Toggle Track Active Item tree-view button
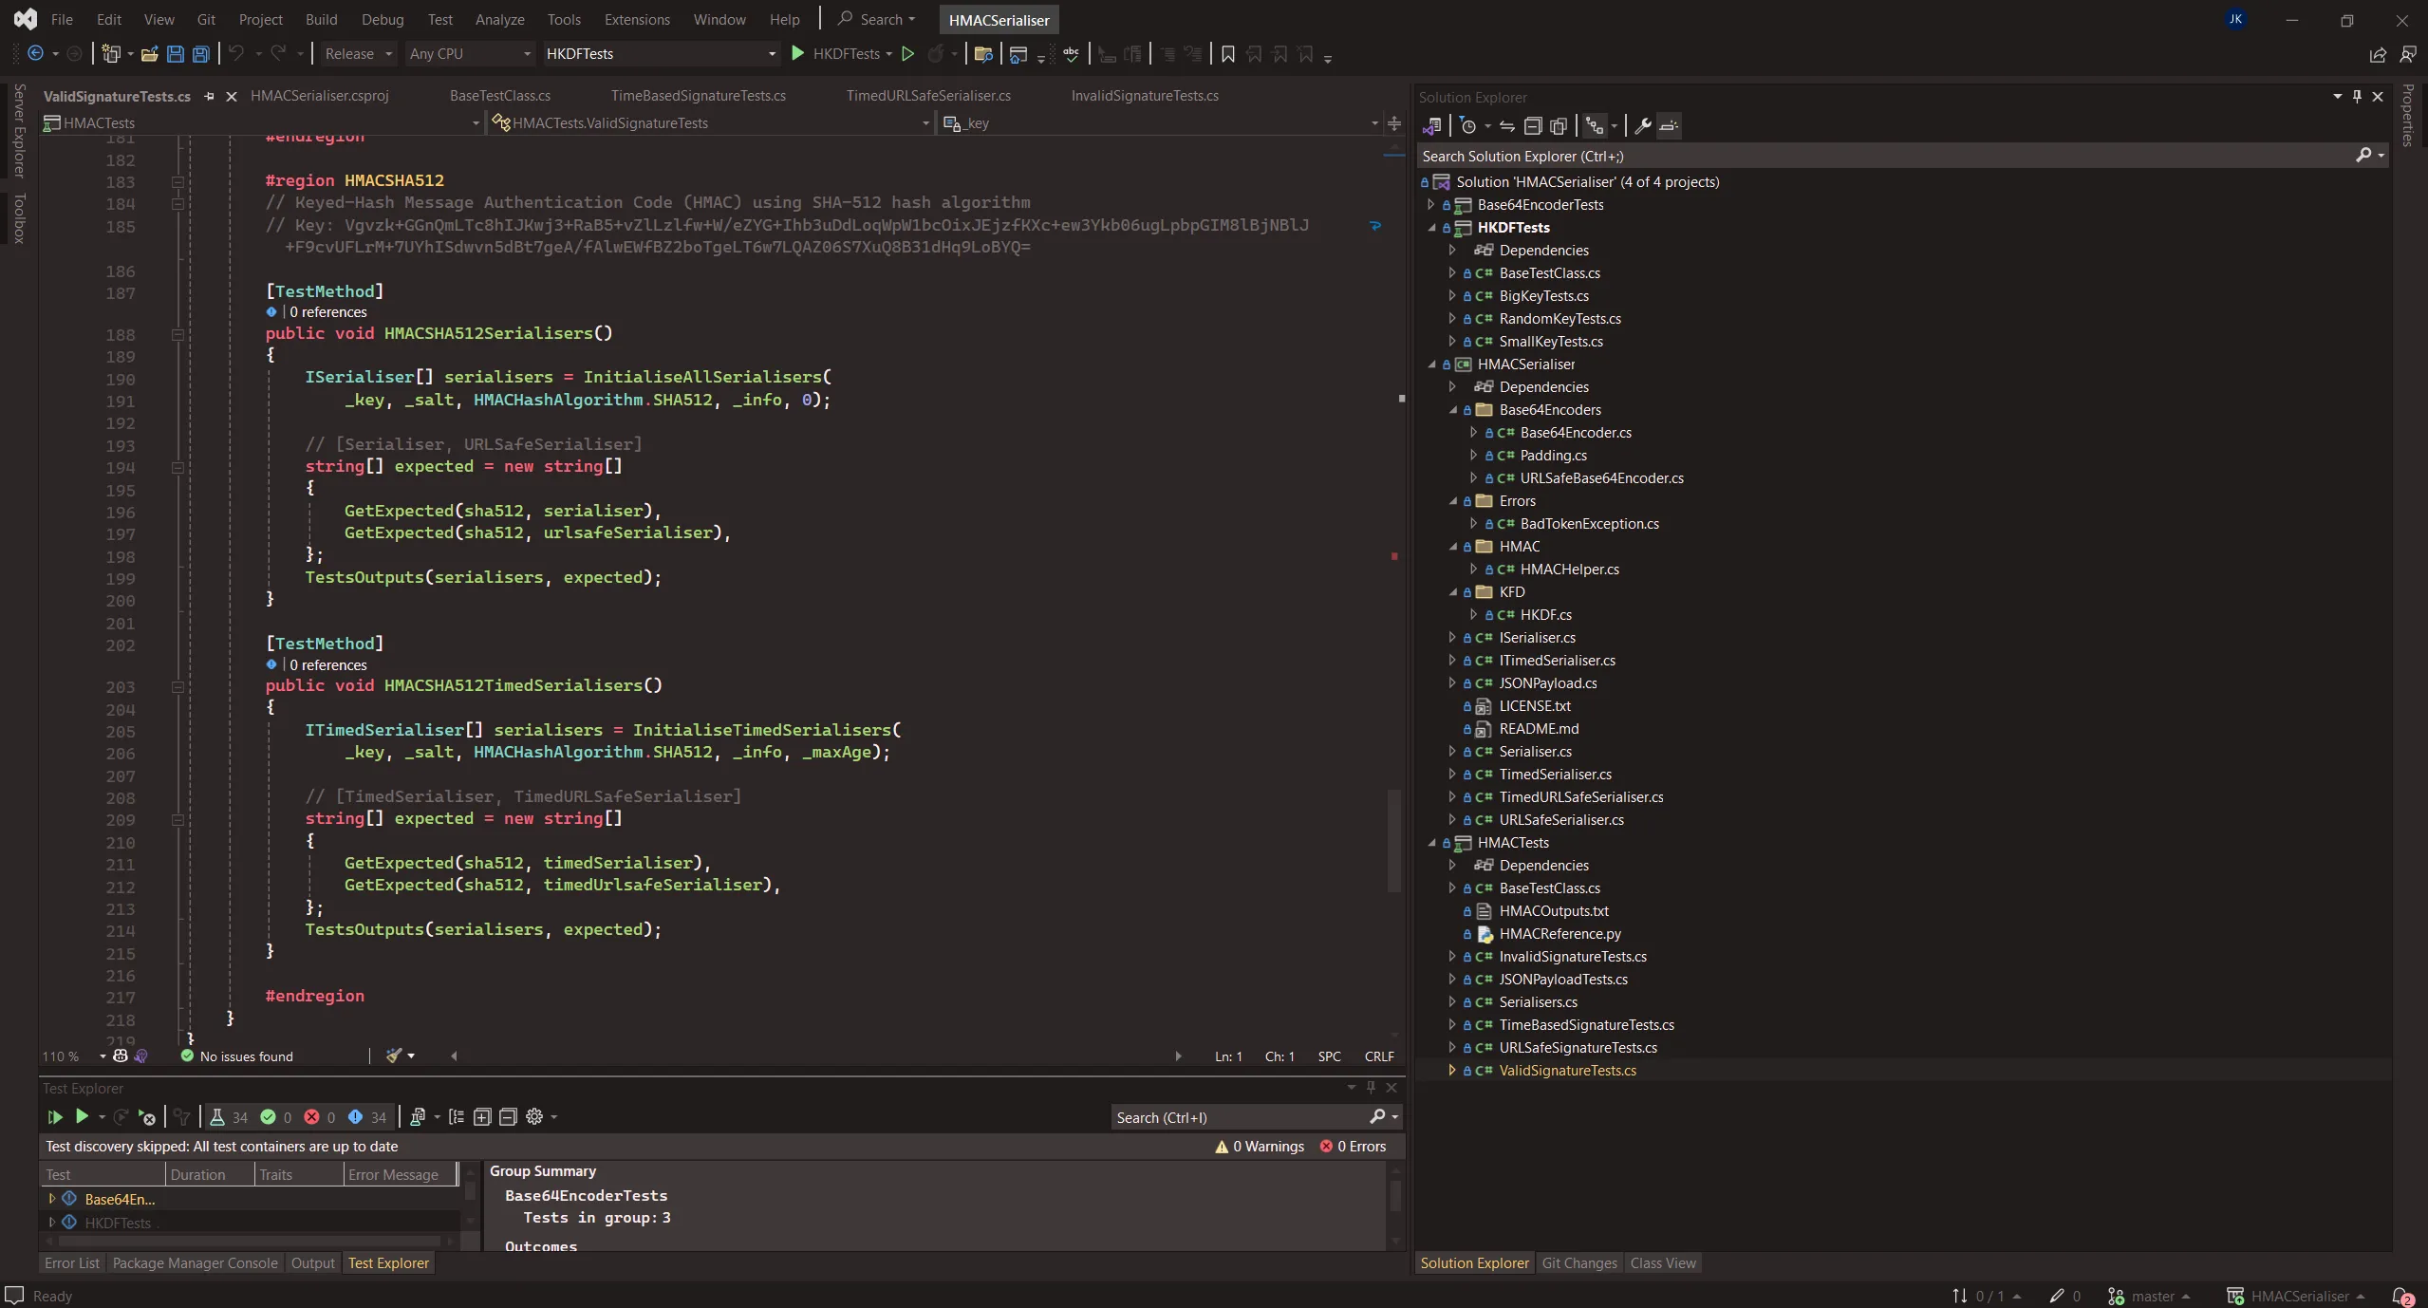 [x=1596, y=125]
